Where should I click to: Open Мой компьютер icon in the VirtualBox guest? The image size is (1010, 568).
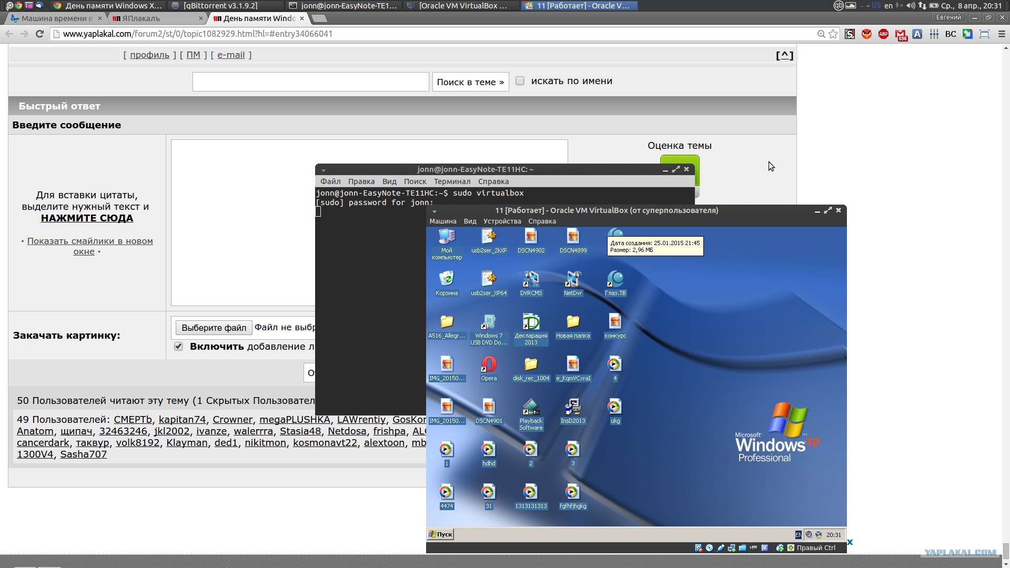point(447,243)
